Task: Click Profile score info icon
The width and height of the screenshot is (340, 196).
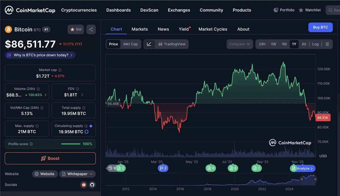Action: click(31, 144)
